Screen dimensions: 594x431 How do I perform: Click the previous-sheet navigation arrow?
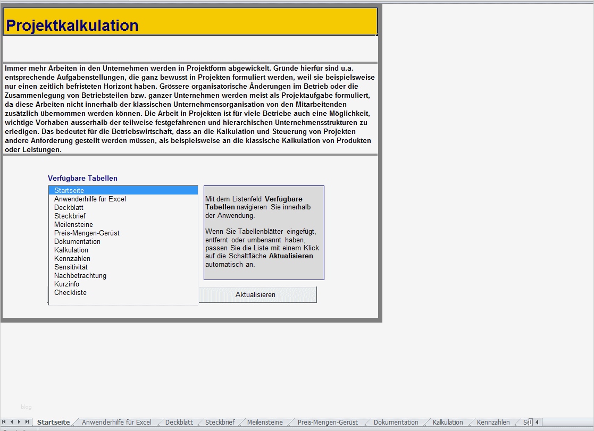[12, 421]
